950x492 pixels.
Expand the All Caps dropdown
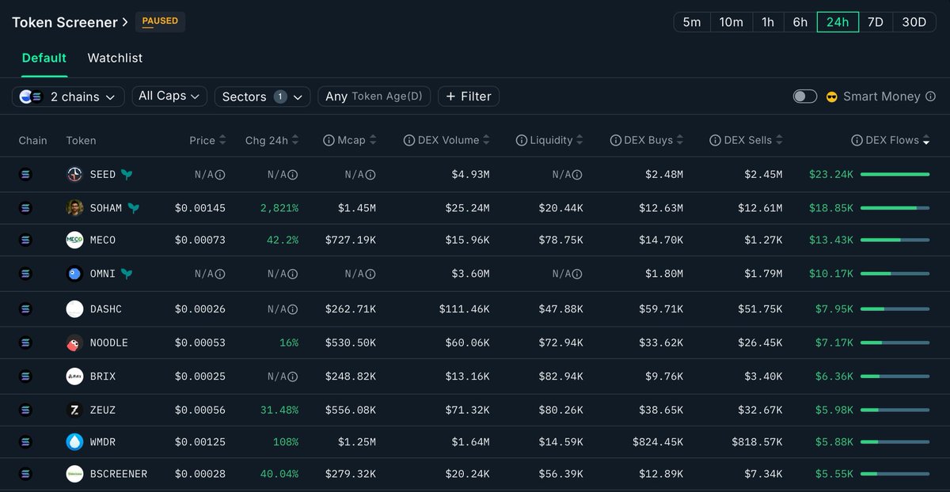point(169,96)
